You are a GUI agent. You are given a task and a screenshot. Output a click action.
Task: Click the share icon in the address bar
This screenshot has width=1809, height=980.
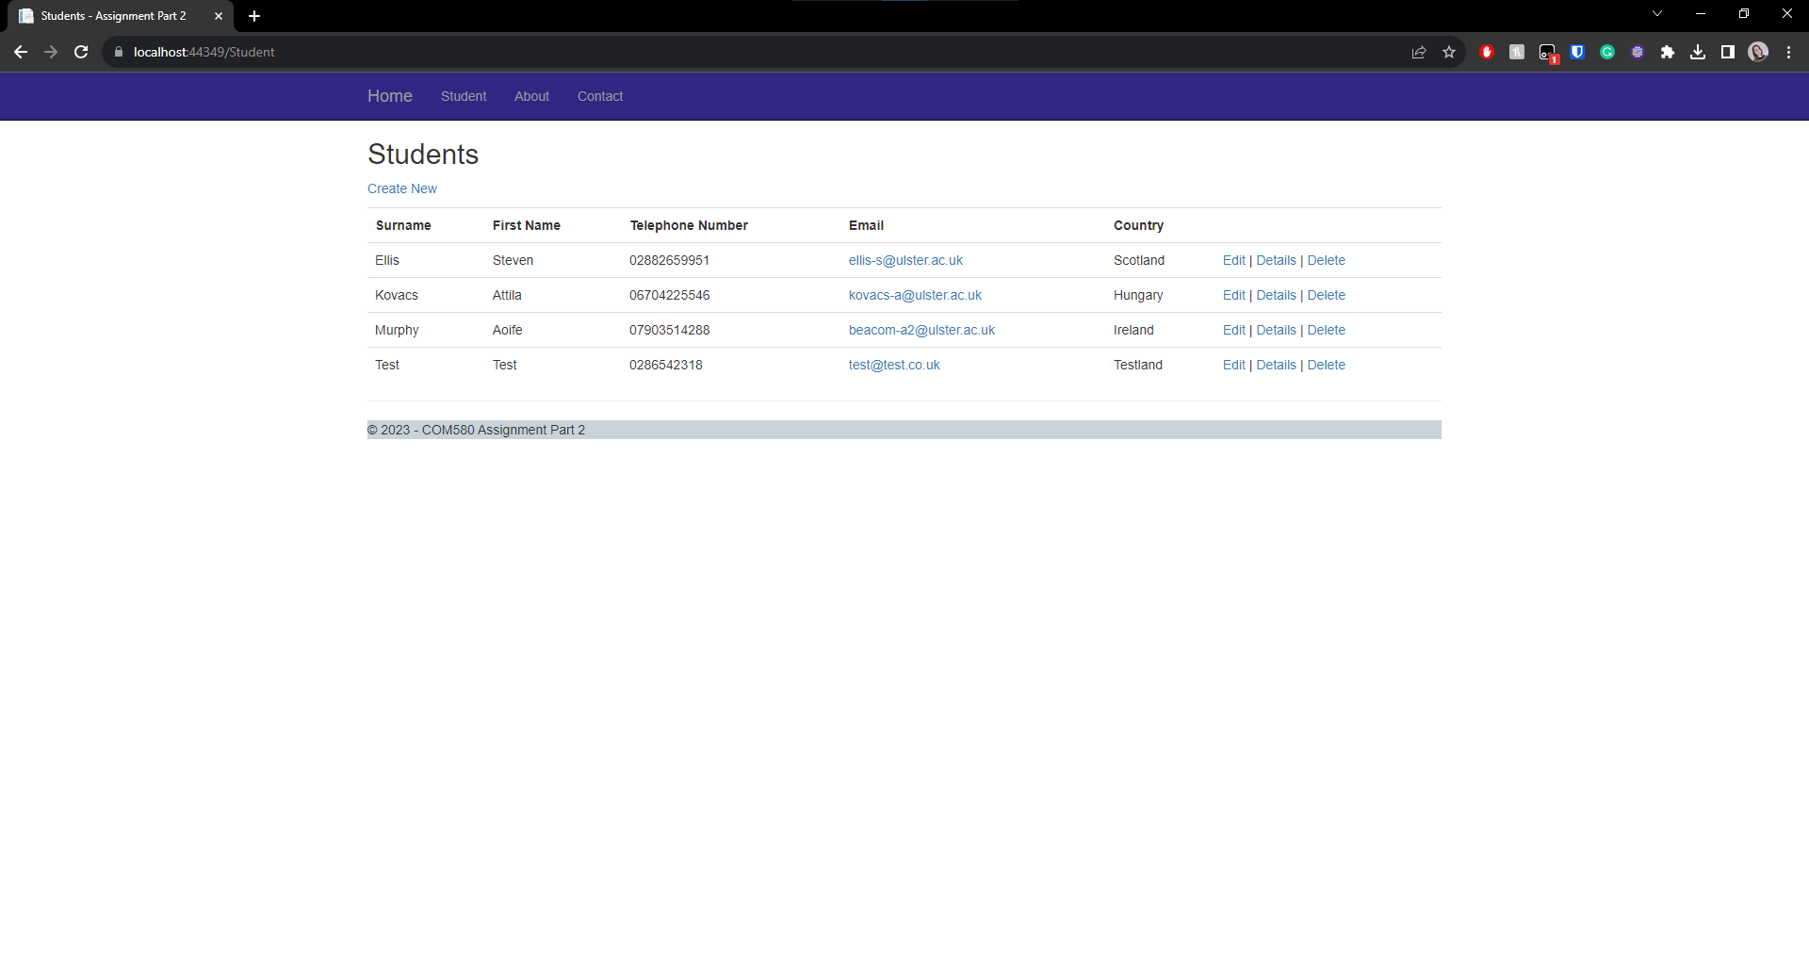1420,52
